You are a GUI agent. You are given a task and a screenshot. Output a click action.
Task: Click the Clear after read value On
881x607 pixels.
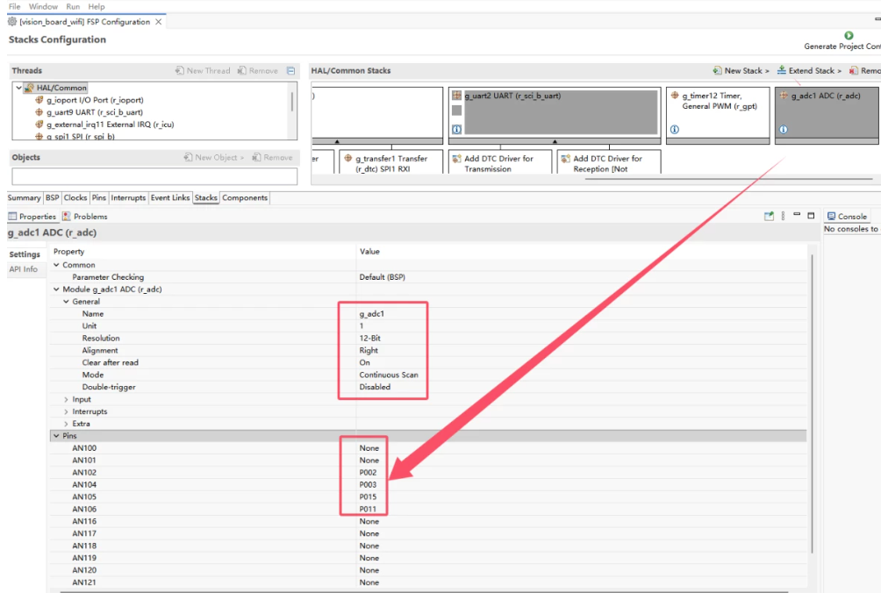click(x=365, y=363)
